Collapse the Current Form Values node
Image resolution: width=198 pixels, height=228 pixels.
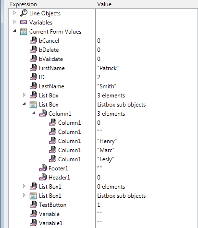14,31
